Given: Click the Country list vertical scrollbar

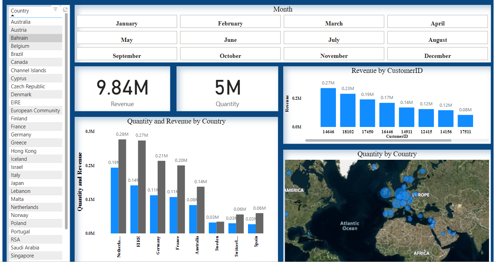Looking at the screenshot, I should coord(66,122).
